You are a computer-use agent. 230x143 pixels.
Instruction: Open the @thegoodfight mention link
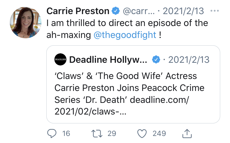(125, 35)
